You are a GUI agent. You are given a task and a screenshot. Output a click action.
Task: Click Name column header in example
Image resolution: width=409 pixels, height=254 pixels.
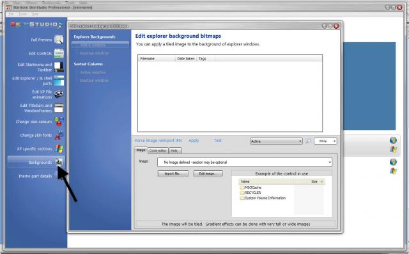266,182
